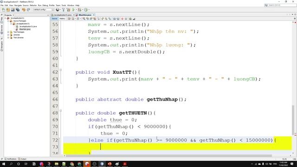
Task: Switch to the Source view button
Action: [x=55, y=19]
